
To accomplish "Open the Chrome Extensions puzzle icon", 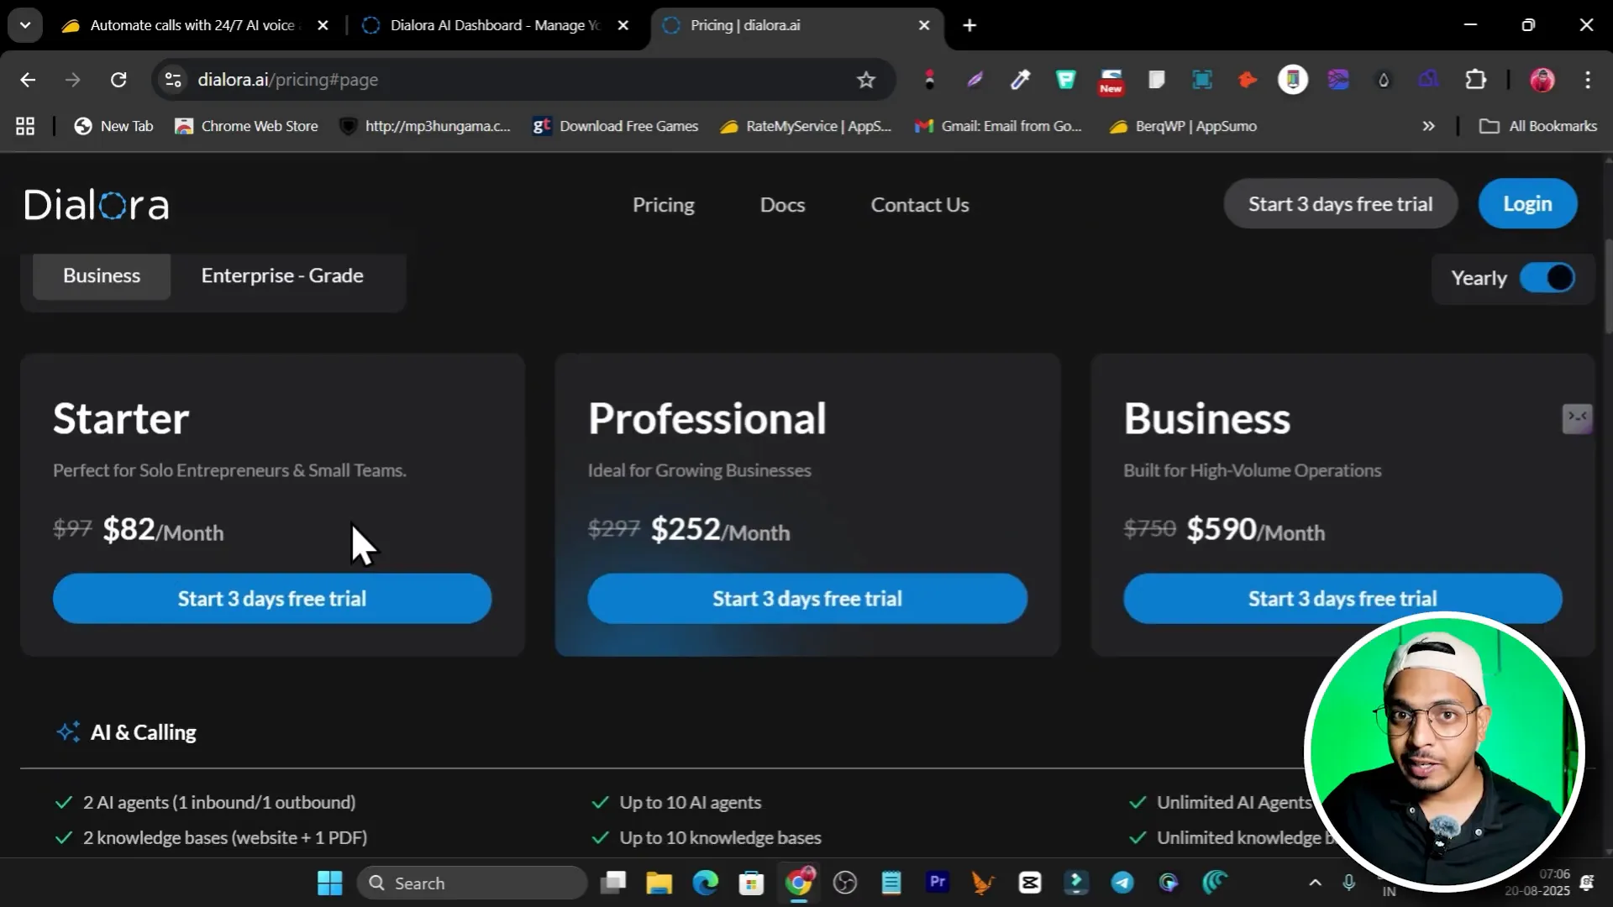I will point(1476,80).
